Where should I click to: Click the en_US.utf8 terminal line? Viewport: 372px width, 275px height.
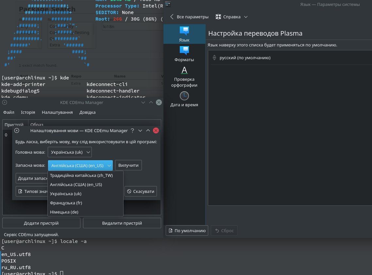pos(16,254)
